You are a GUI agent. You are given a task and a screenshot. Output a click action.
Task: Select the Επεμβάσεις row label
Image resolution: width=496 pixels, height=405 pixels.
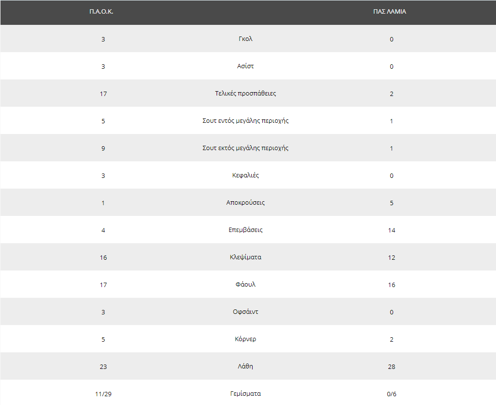[245, 230]
